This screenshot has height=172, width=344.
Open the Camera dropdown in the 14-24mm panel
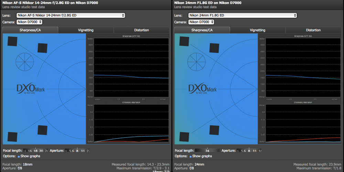29,22
